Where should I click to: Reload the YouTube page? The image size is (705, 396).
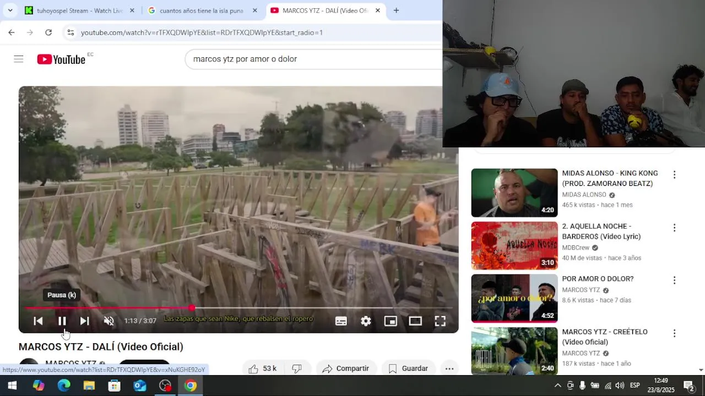click(x=48, y=32)
